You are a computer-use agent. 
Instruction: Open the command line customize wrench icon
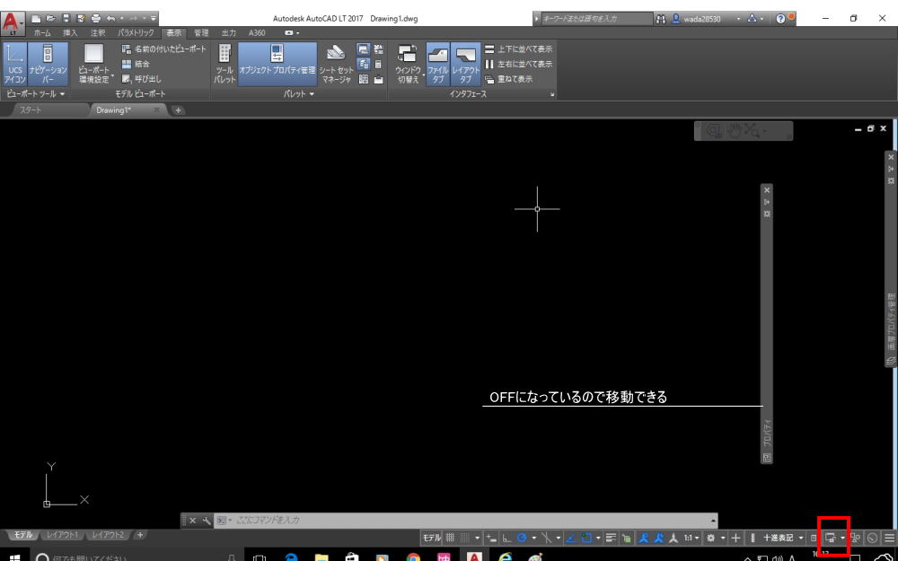207,521
